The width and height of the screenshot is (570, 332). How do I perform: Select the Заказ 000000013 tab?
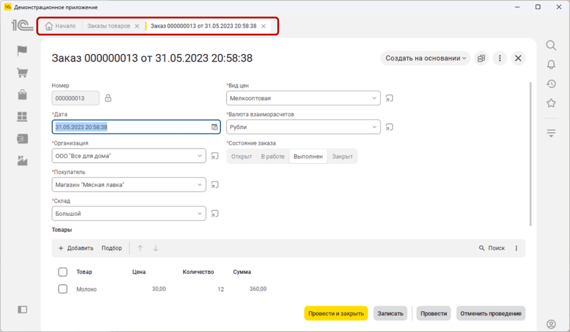tap(203, 26)
